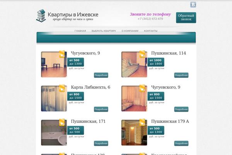Click the Пушкинская, 171 title
This screenshot has width=232, height=155.
[88, 121]
